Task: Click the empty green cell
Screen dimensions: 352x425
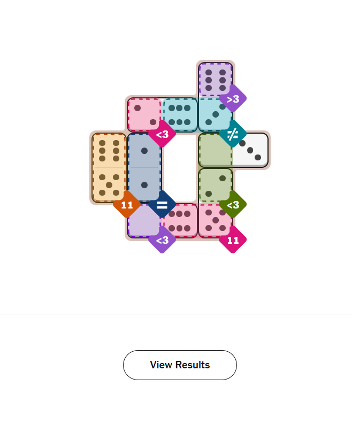Action: (x=215, y=150)
